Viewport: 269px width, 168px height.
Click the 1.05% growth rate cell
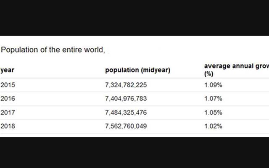click(x=213, y=113)
